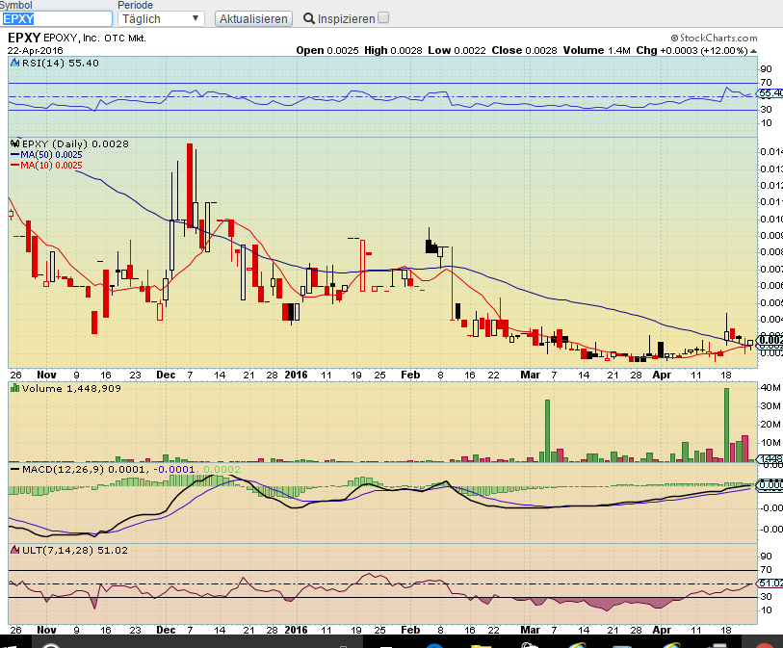Click the EPXY EPOXY, Inc. chart title
783x648 pixels.
77,38
